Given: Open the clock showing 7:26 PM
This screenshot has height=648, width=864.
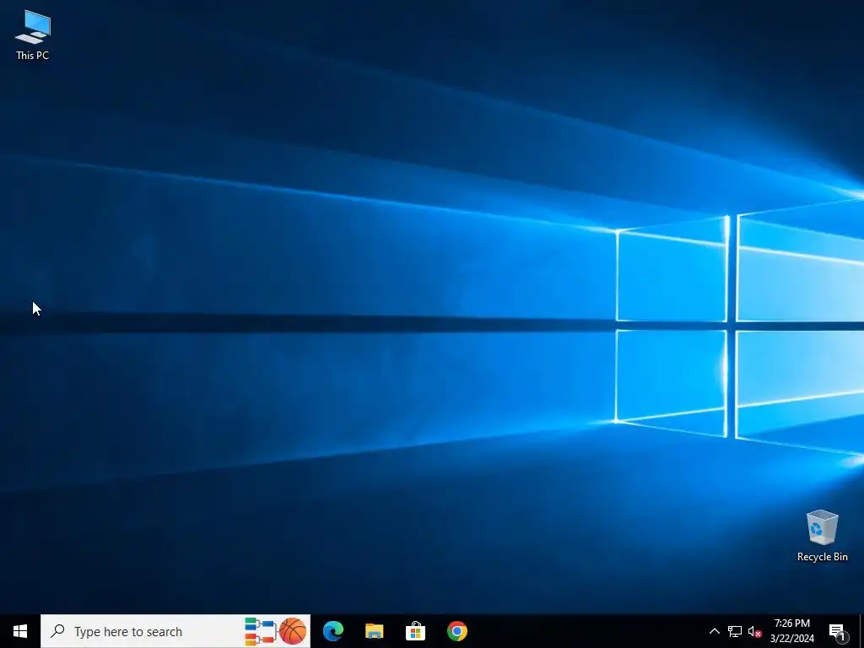Looking at the screenshot, I should (x=791, y=631).
